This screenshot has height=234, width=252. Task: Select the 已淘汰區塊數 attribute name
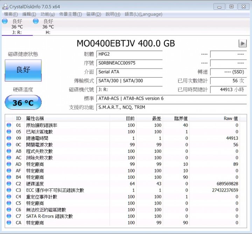[x=39, y=132]
